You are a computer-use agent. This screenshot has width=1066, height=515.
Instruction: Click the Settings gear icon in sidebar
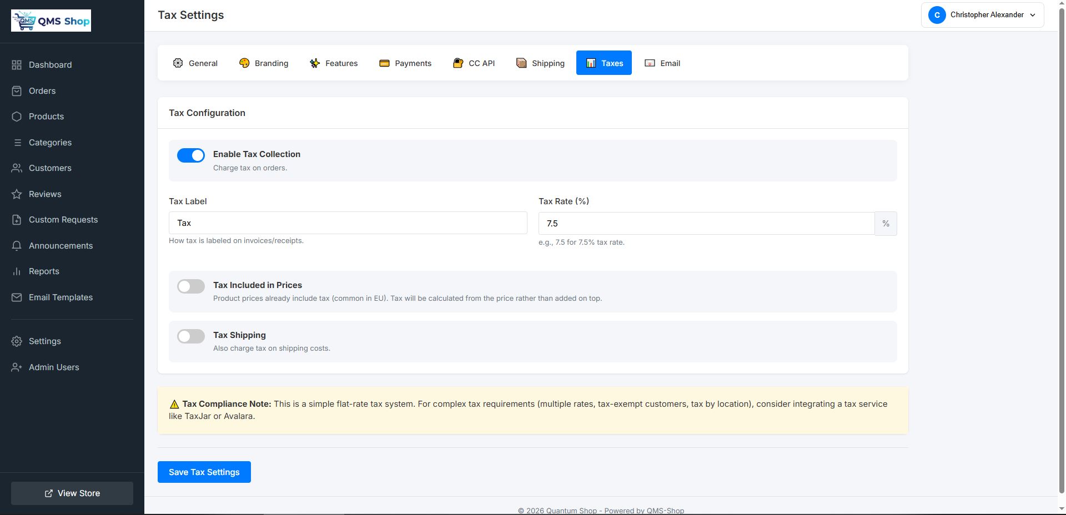coord(17,341)
